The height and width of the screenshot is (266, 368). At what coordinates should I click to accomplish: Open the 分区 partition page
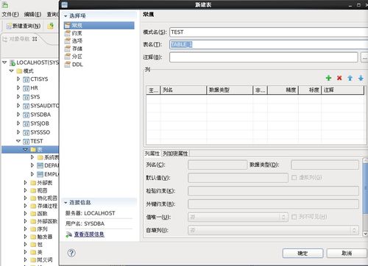(77, 57)
